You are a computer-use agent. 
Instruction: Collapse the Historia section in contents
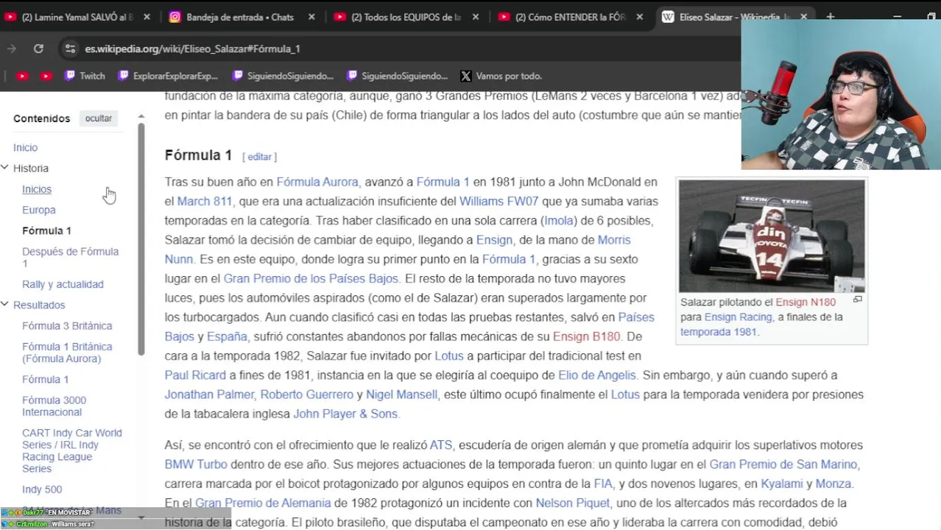(4, 169)
